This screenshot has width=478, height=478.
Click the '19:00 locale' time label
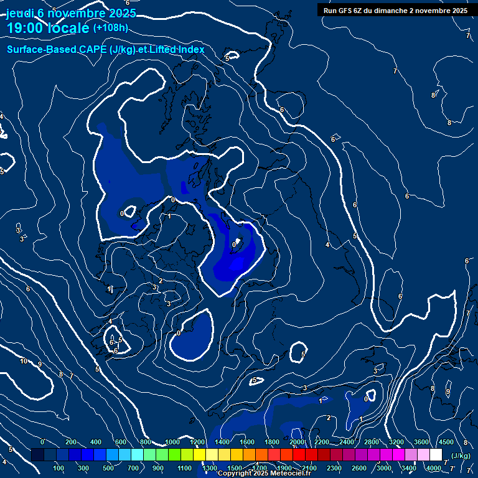point(48,28)
